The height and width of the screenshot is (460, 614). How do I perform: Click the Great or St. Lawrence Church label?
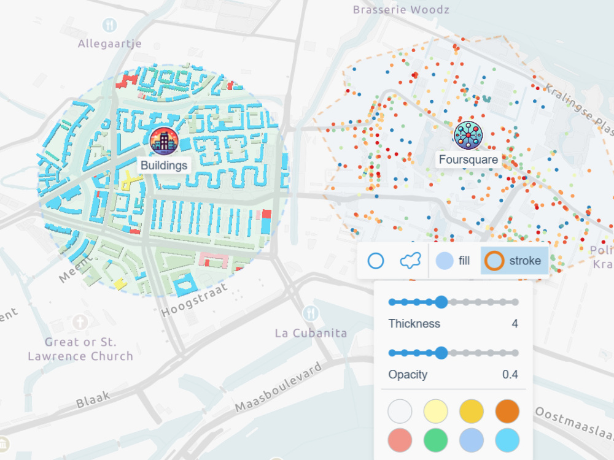click(x=80, y=349)
